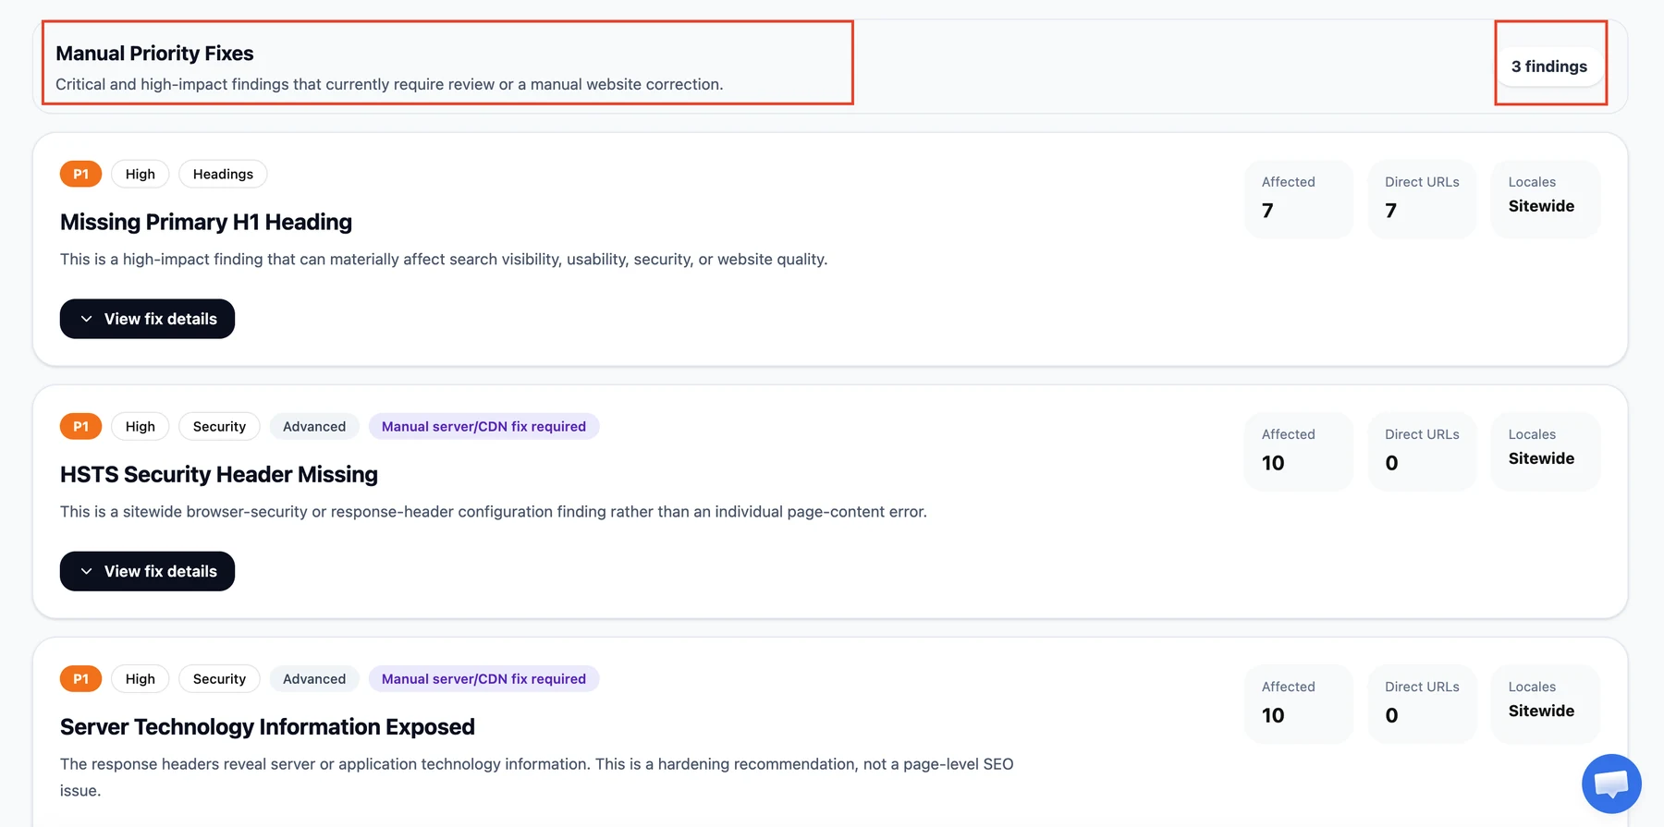Image resolution: width=1664 pixels, height=827 pixels.
Task: Expand View fix details for Missing Primary H1 Heading
Action: (147, 319)
